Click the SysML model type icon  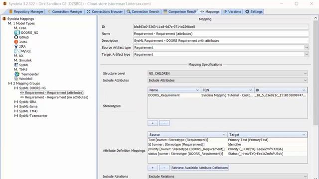pos(16,65)
